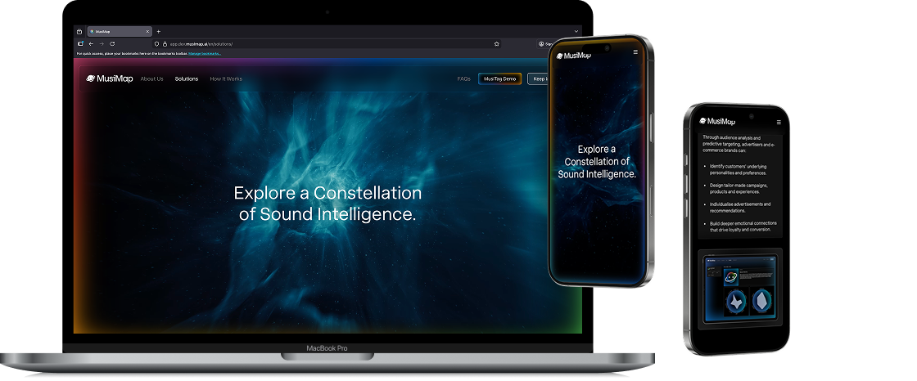Viewport: 917px width, 381px height.
Task: Click the tracking protection shield icon in address bar
Action: coord(156,44)
